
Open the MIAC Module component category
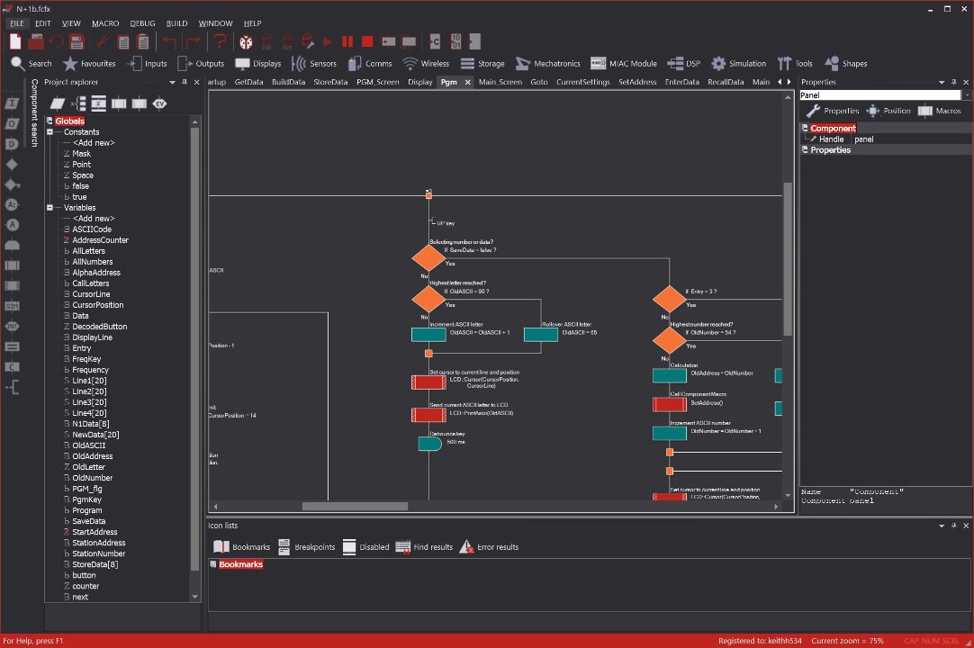click(x=623, y=63)
